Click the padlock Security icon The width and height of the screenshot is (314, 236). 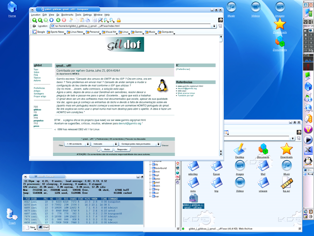[119, 20]
